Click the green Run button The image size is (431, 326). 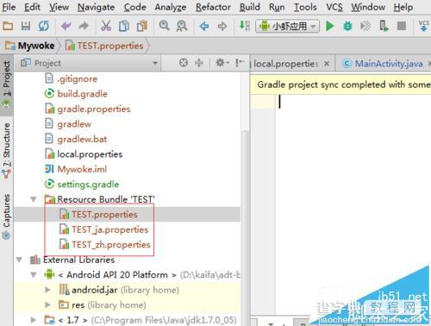[330, 26]
